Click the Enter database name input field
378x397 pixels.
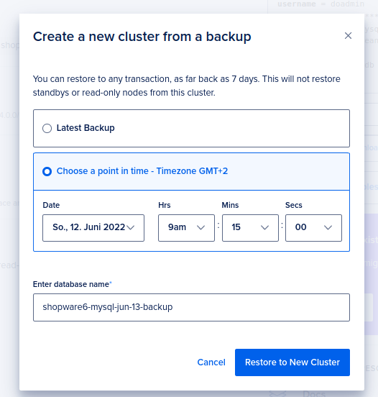[x=191, y=307]
